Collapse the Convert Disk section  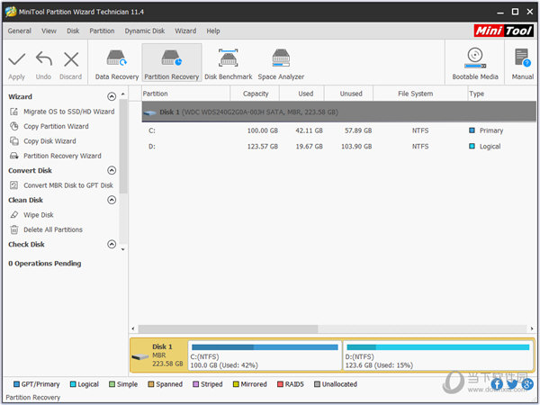pos(112,170)
